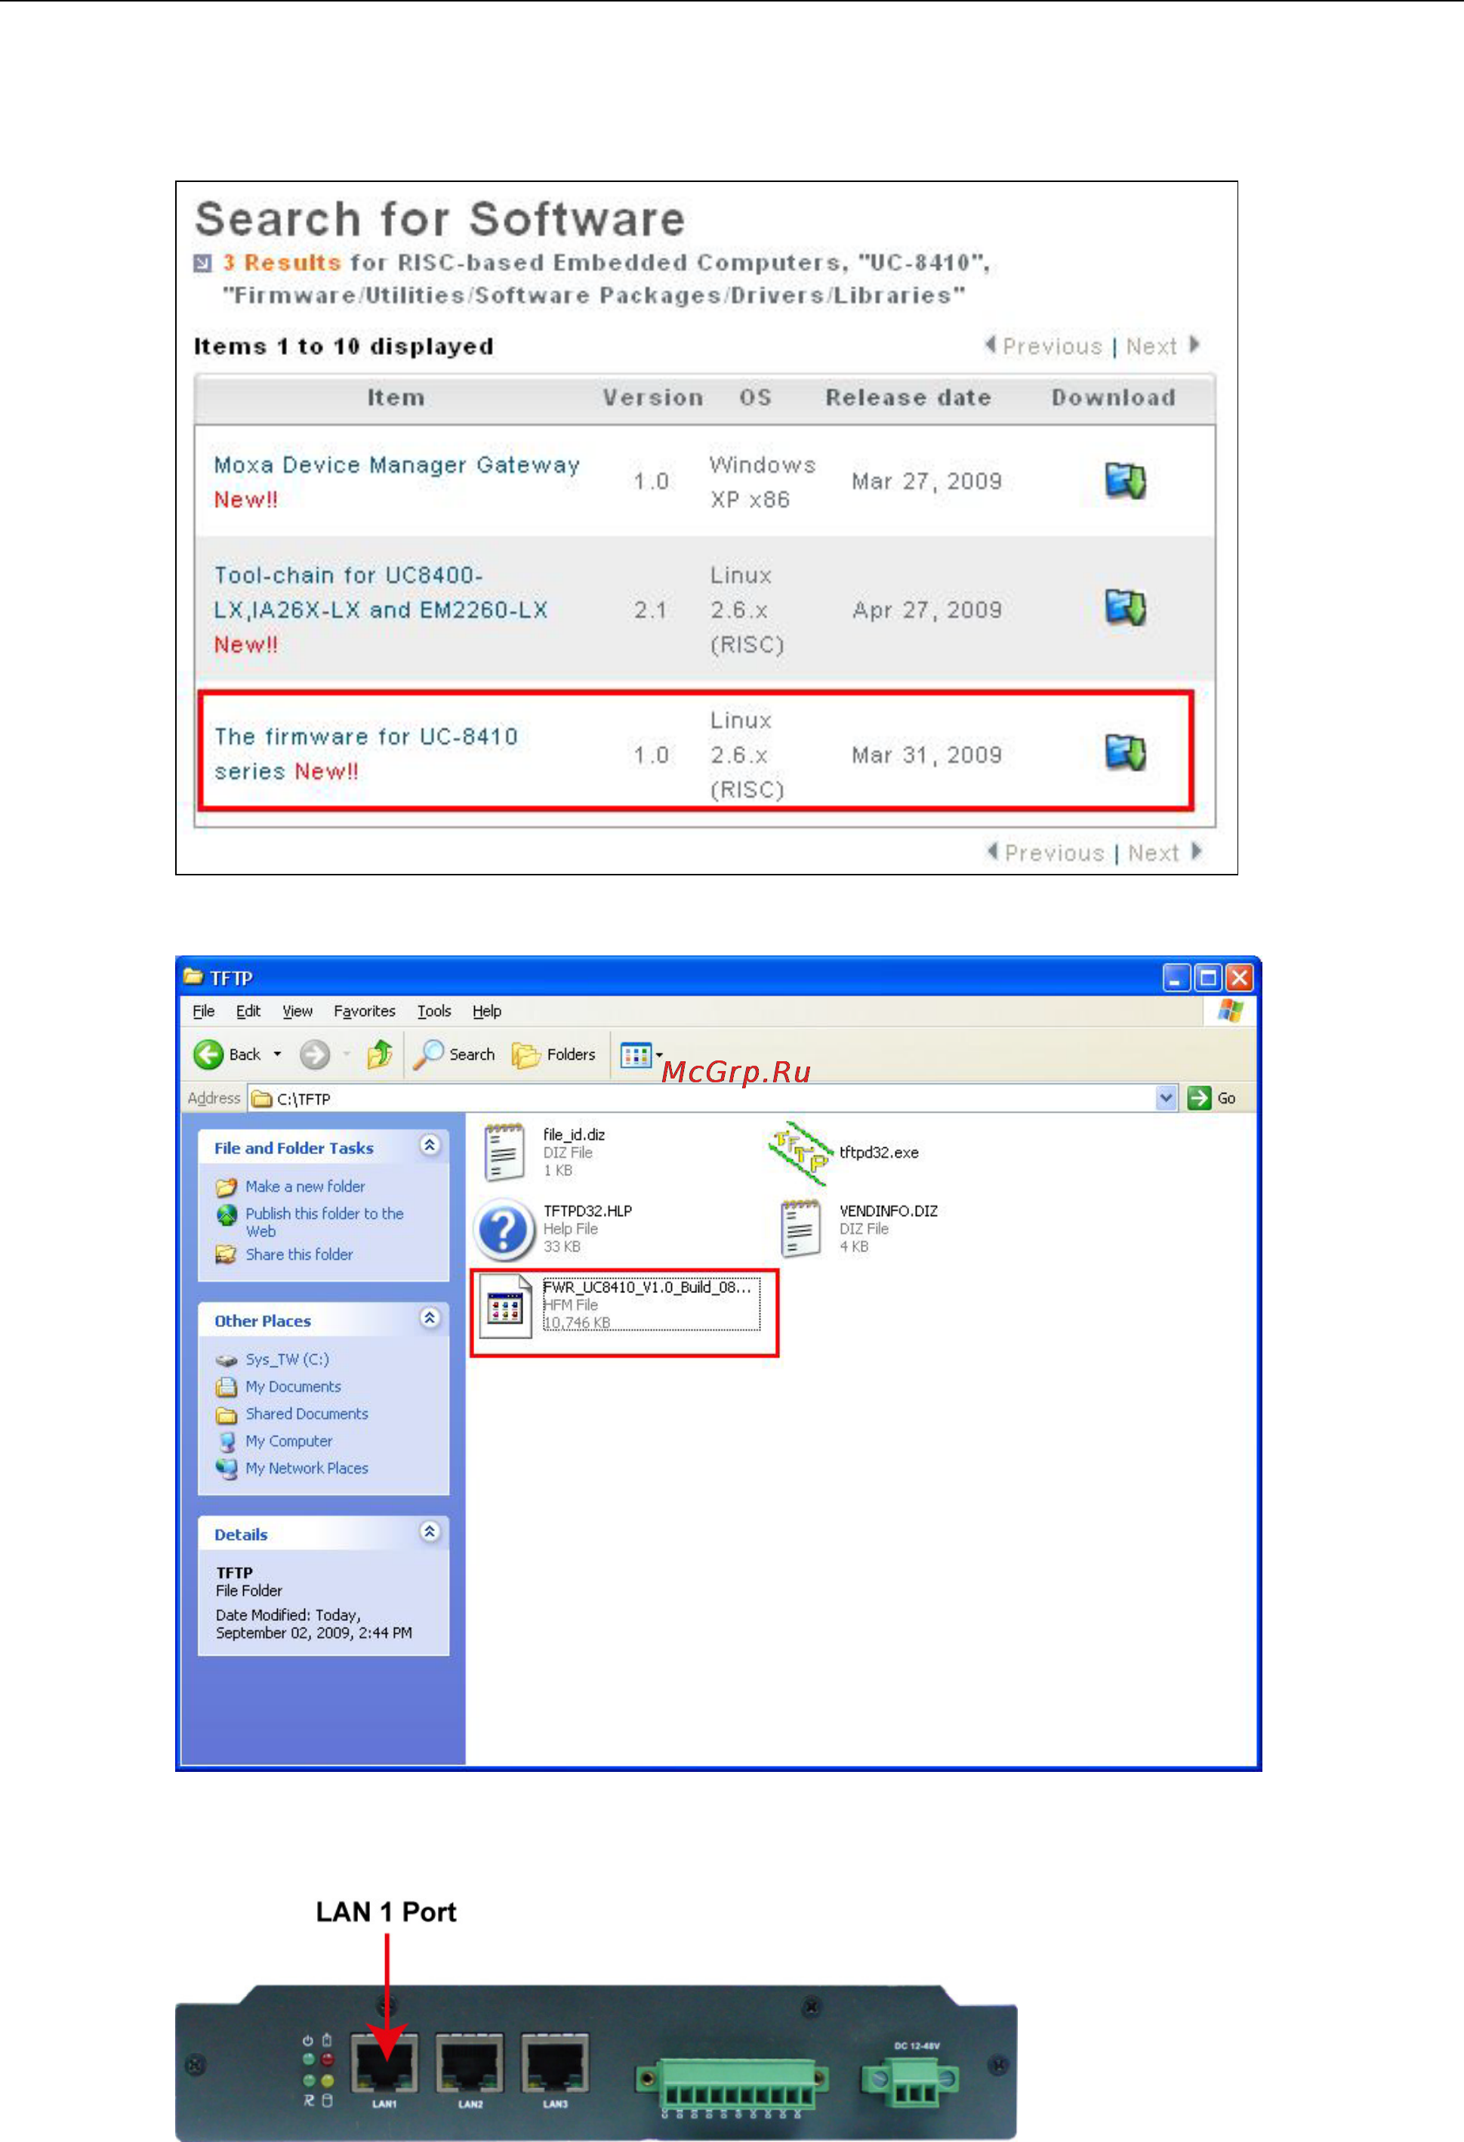The image size is (1464, 2142).
Task: Click the Search toolbar button
Action: coord(453,1054)
